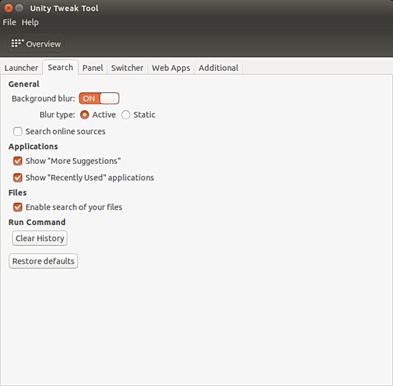
Task: Go to the Switcher tab
Action: pos(127,68)
